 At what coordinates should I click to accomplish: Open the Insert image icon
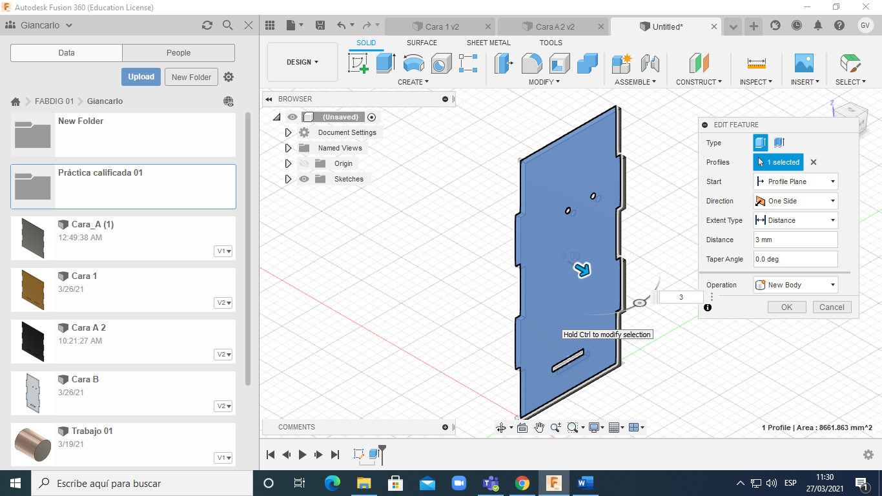[804, 63]
